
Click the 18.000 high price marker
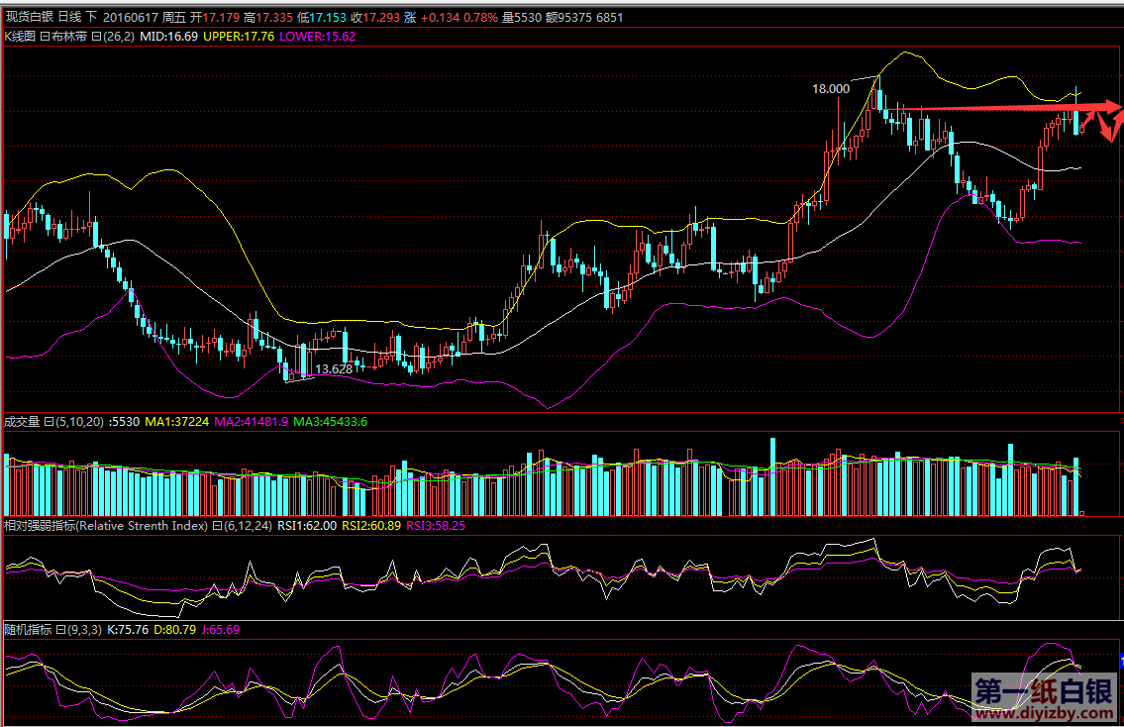(x=831, y=88)
